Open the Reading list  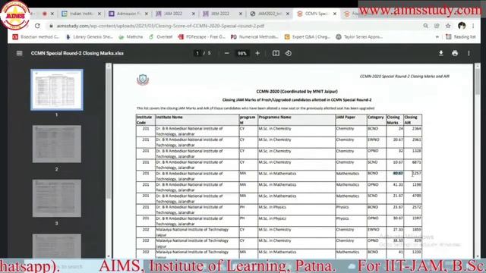pyautogui.click(x=461, y=37)
